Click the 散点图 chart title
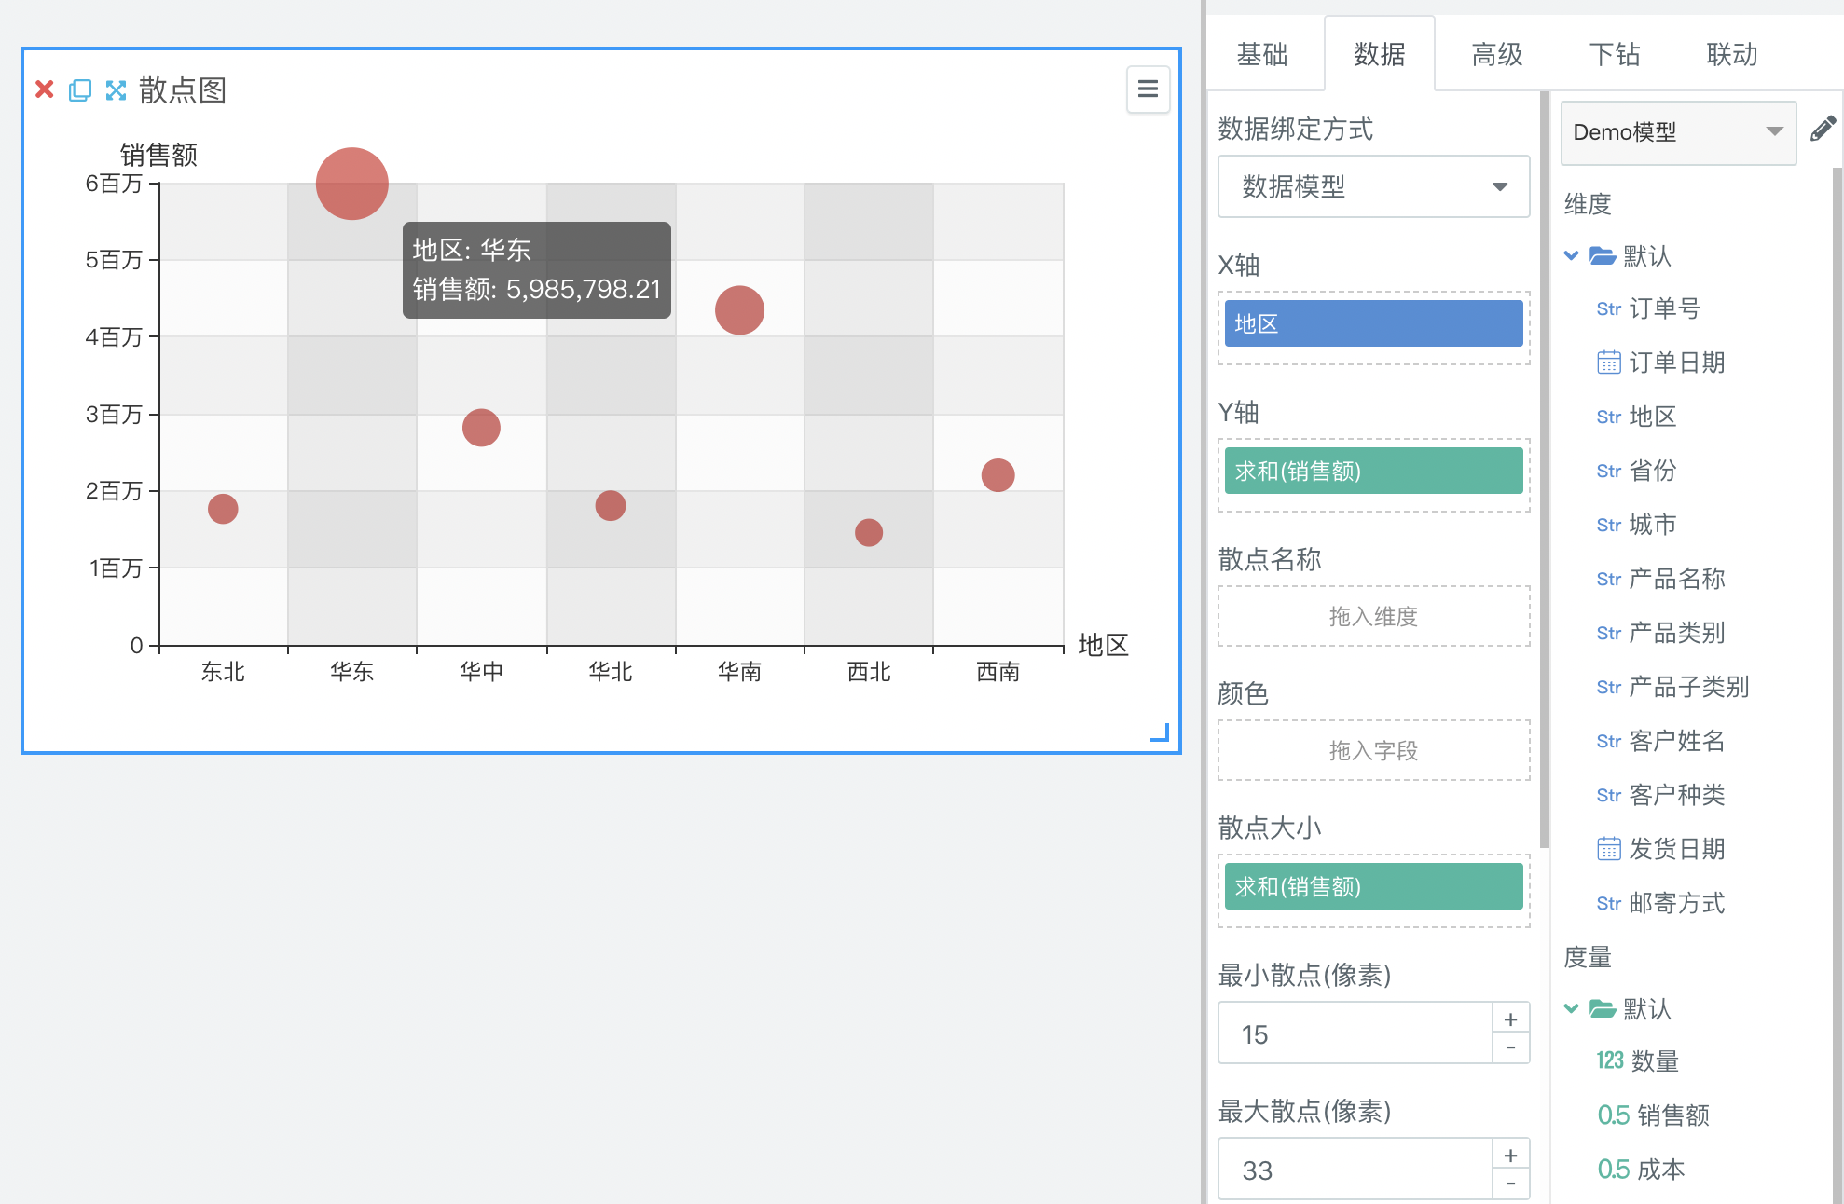This screenshot has width=1844, height=1204. (183, 89)
